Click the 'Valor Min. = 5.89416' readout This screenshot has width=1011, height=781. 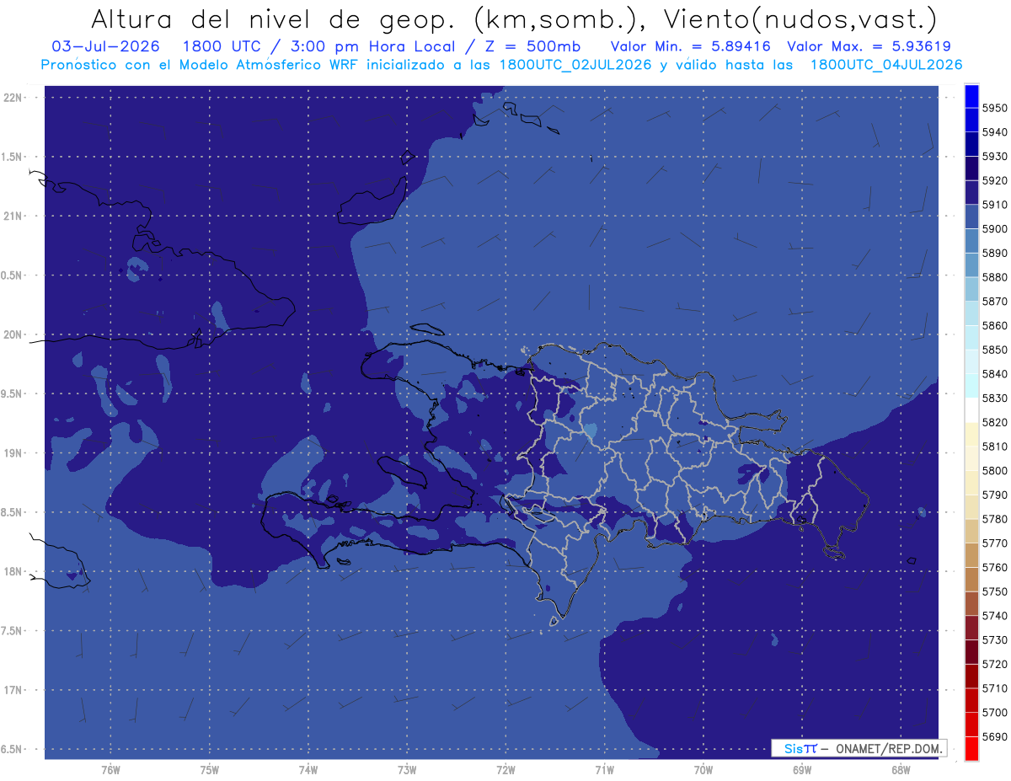690,46
